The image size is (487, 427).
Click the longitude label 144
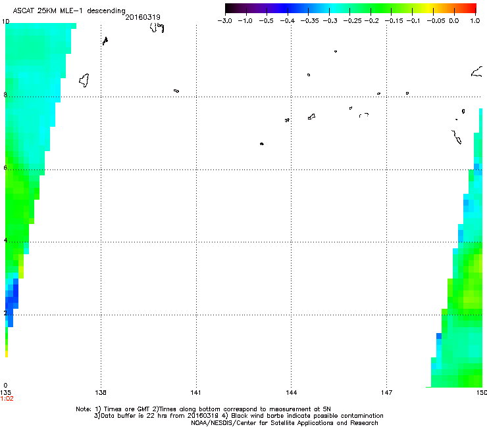tap(292, 393)
